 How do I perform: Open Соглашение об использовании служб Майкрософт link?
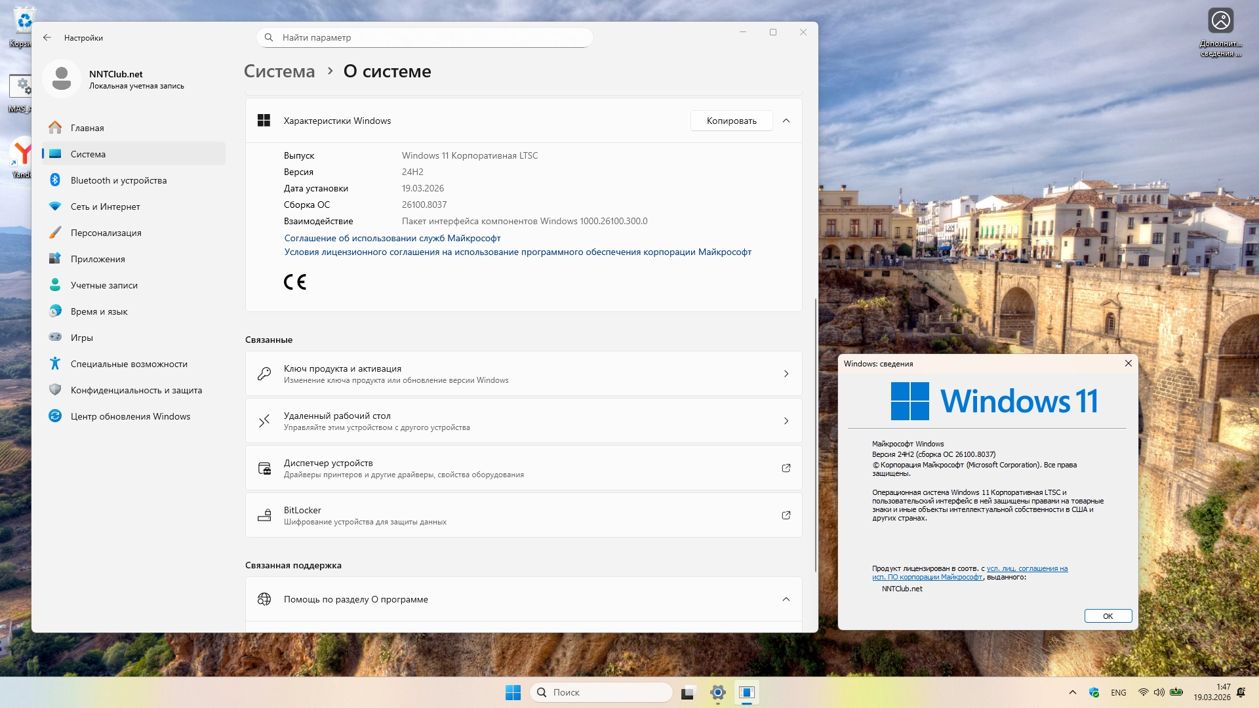click(x=392, y=238)
